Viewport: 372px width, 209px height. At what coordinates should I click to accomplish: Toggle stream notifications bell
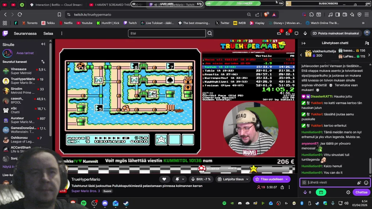tap(177, 179)
